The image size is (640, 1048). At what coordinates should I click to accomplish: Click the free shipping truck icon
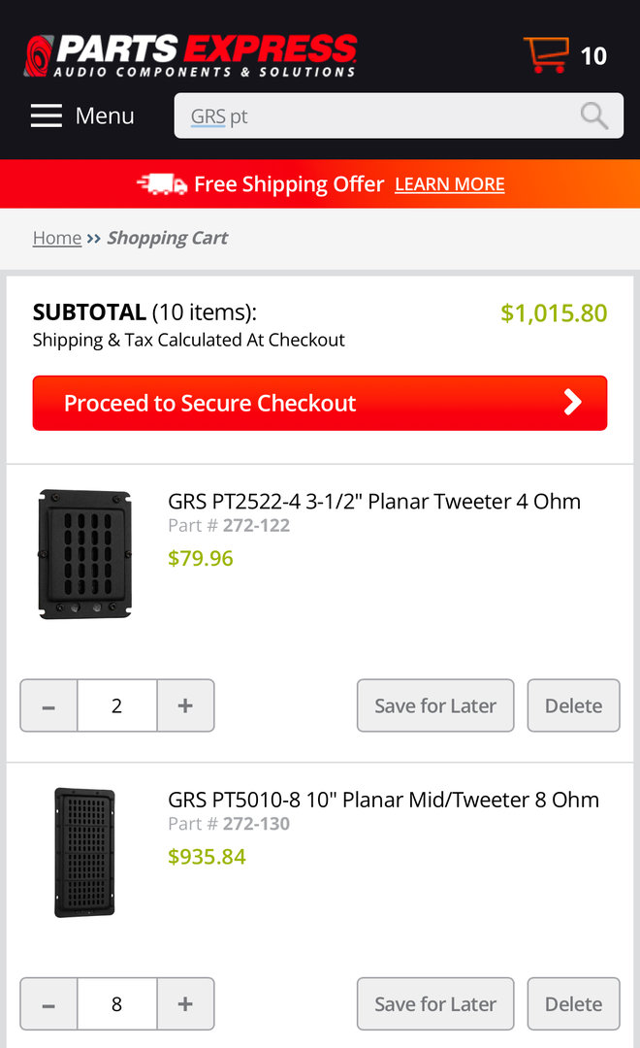pyautogui.click(x=162, y=184)
